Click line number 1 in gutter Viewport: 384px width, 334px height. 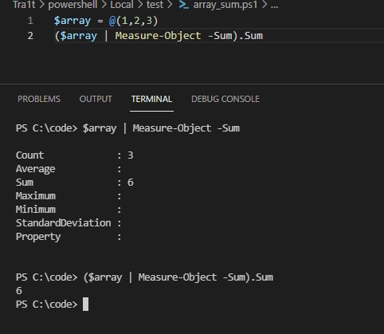(x=30, y=21)
